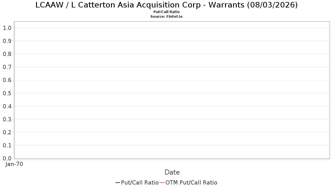Click the 0.8 y-axis label

coord(7,54)
